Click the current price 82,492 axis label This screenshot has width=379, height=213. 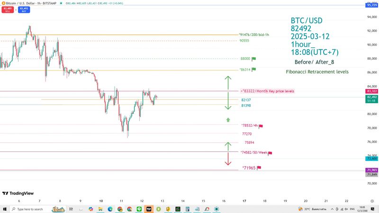pyautogui.click(x=371, y=97)
